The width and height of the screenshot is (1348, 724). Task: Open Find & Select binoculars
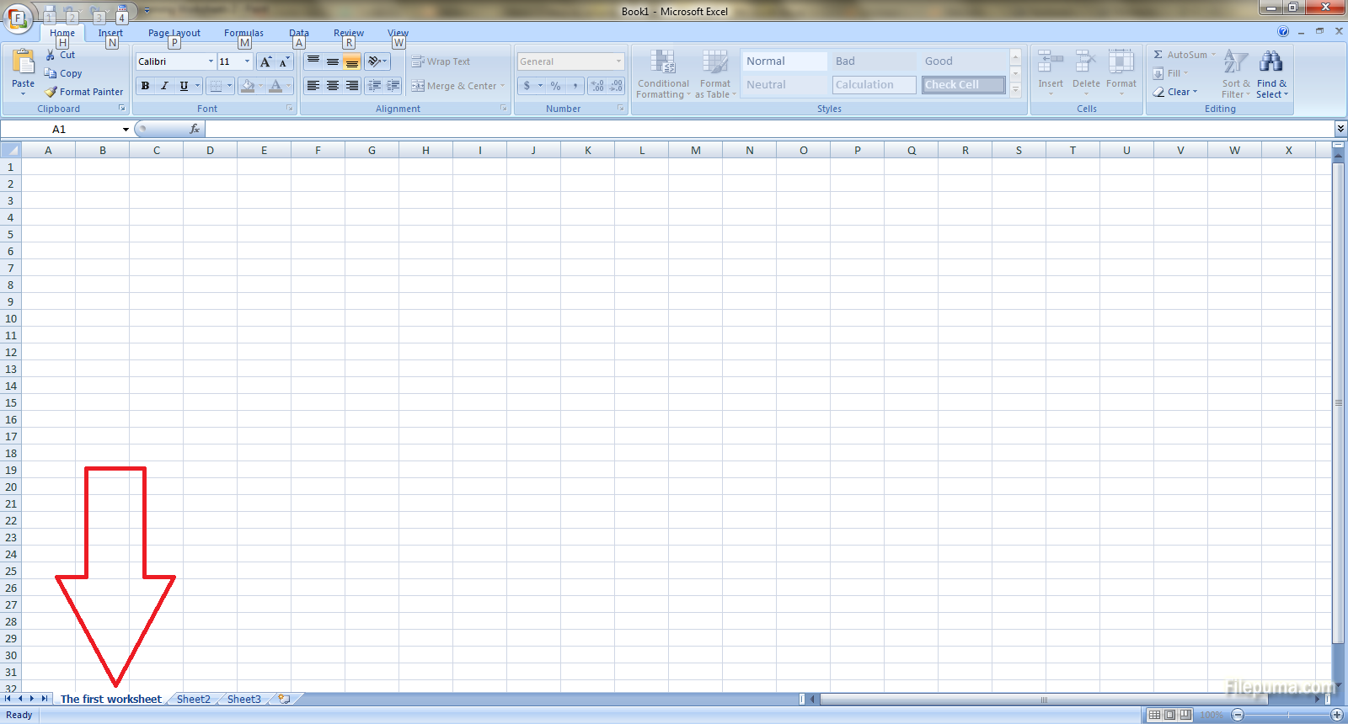[x=1271, y=74]
